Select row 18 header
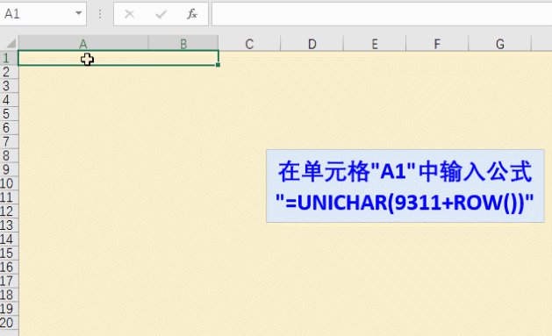This screenshot has width=552, height=336. tap(9, 295)
